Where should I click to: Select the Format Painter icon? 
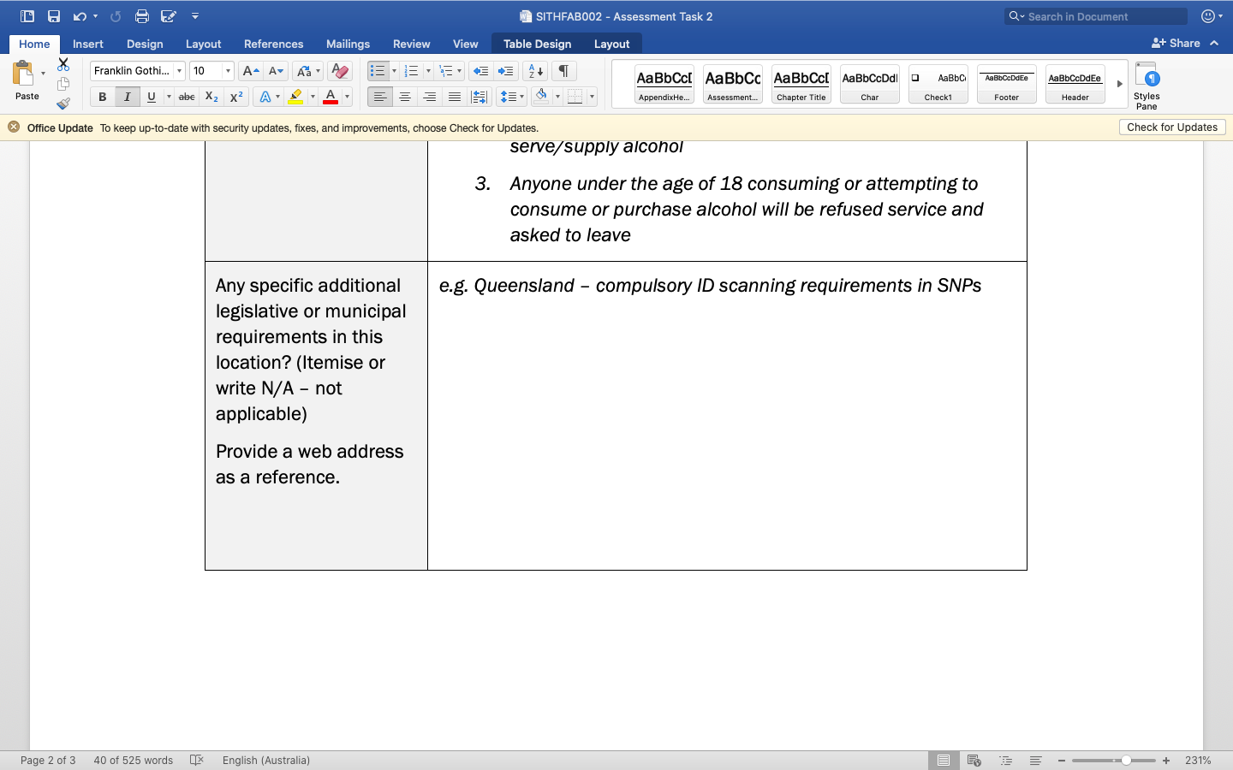click(64, 104)
